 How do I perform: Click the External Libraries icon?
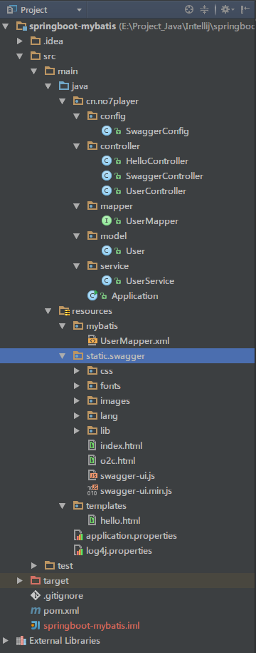(x=21, y=640)
